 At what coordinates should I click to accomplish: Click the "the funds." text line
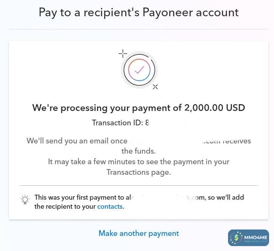[x=139, y=151]
